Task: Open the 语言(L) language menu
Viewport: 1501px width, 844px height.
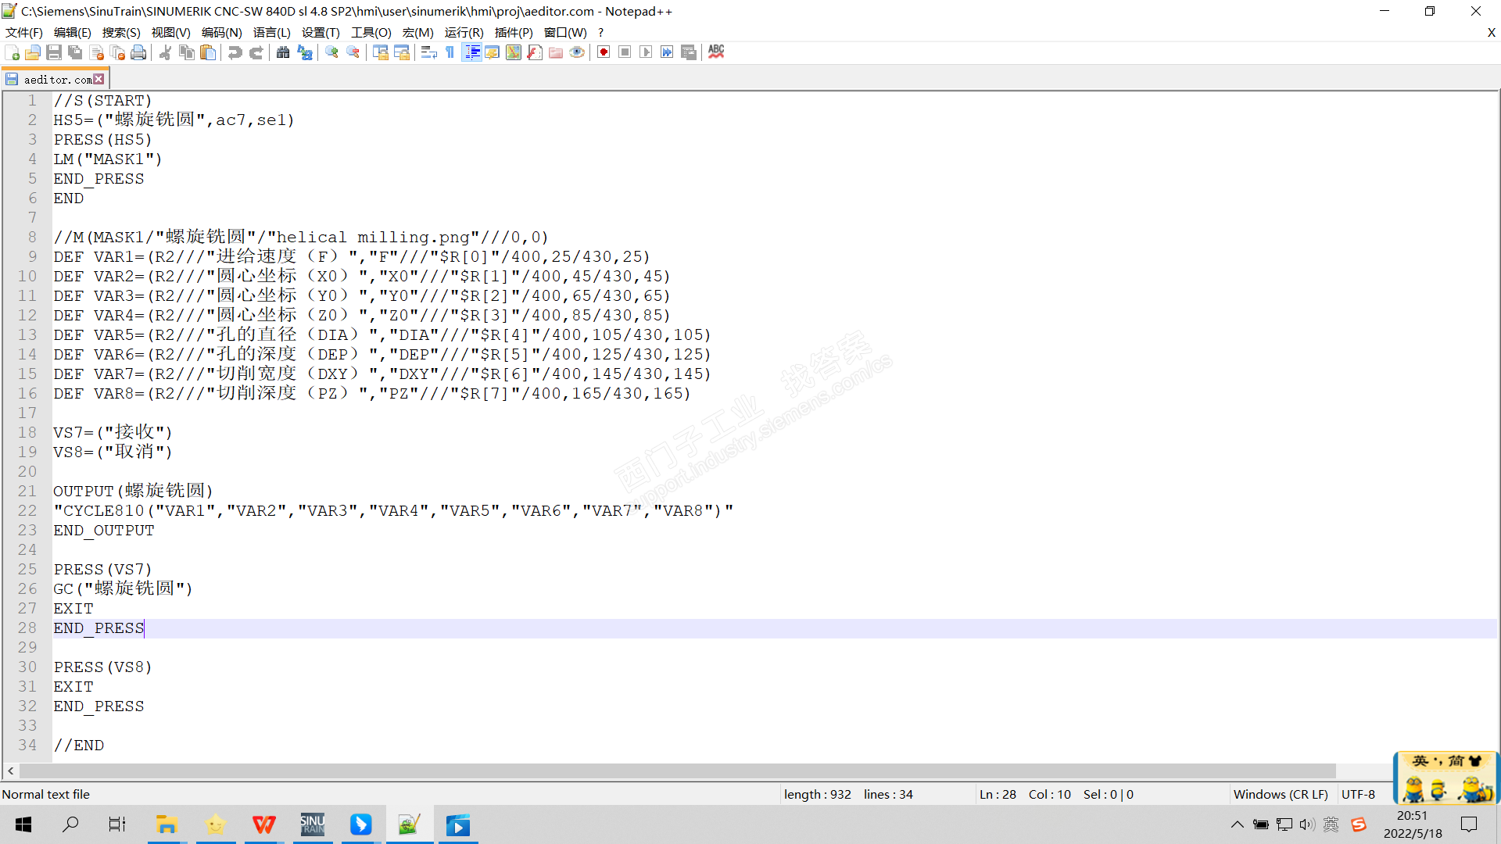Action: 271,32
